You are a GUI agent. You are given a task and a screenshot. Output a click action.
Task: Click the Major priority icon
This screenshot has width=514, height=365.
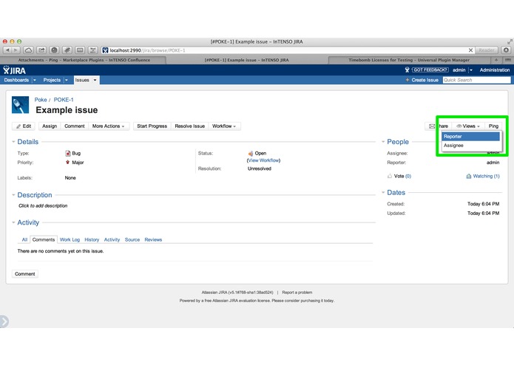coord(68,163)
